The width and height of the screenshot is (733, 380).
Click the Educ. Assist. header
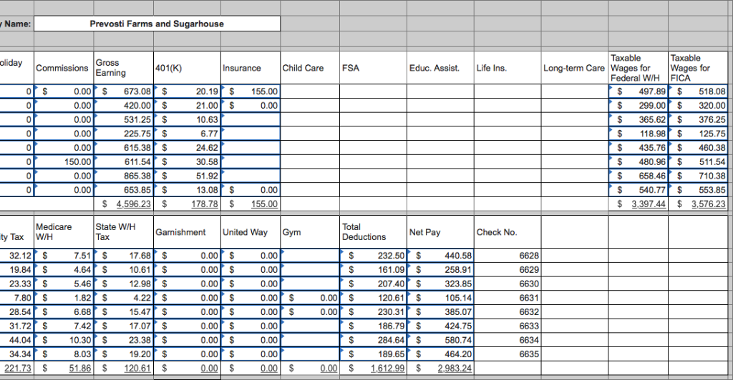pos(440,68)
